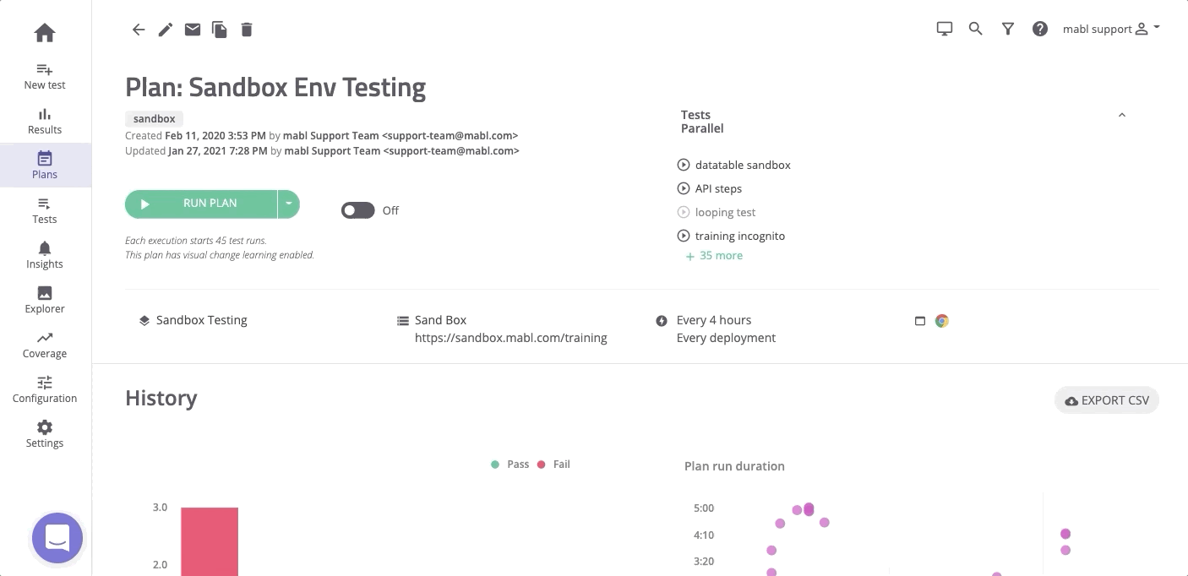Screen dimensions: 1188x576
Task: Open Explorer in sidebar
Action: 45,300
